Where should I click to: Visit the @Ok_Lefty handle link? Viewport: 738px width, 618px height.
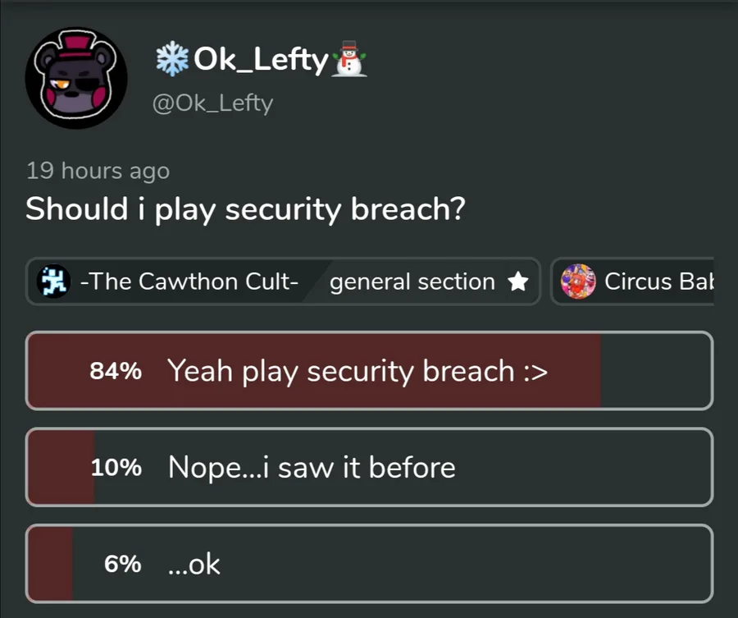pyautogui.click(x=213, y=103)
